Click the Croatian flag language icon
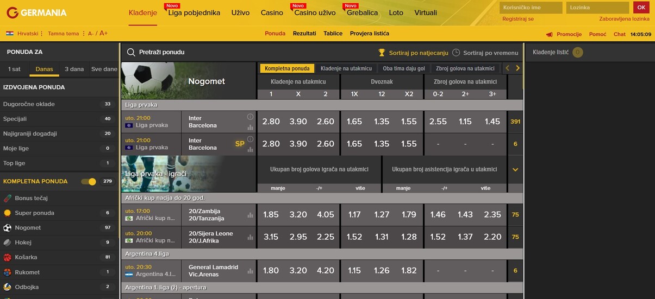The width and height of the screenshot is (655, 299). tap(10, 34)
